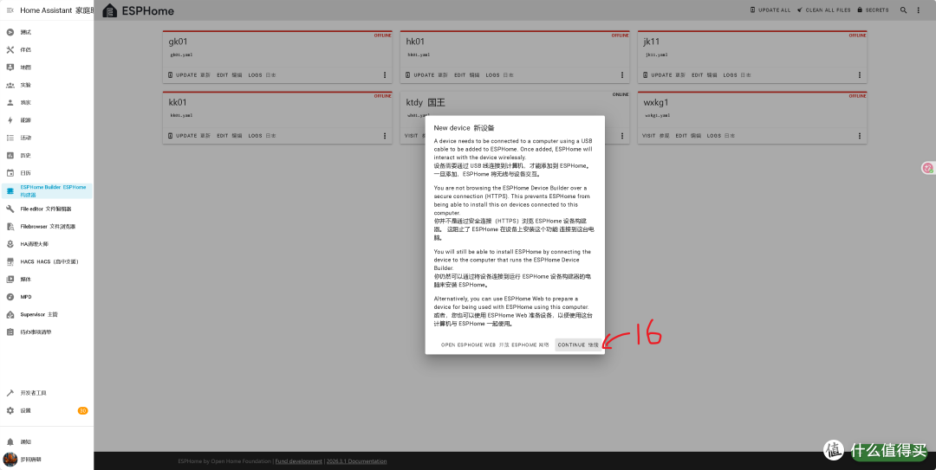
Task: Open the 2026.3.1 Documentation footer link
Action: [x=356, y=461]
